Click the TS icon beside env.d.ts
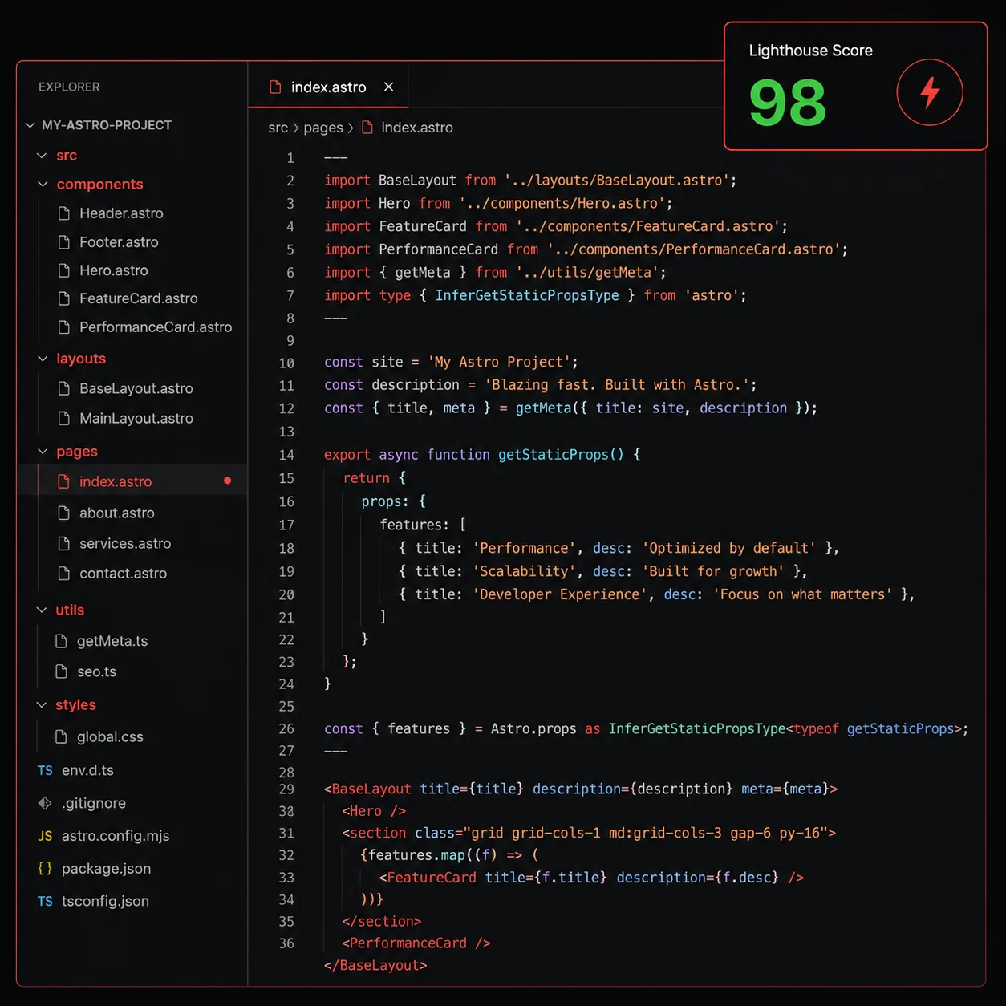 point(45,771)
